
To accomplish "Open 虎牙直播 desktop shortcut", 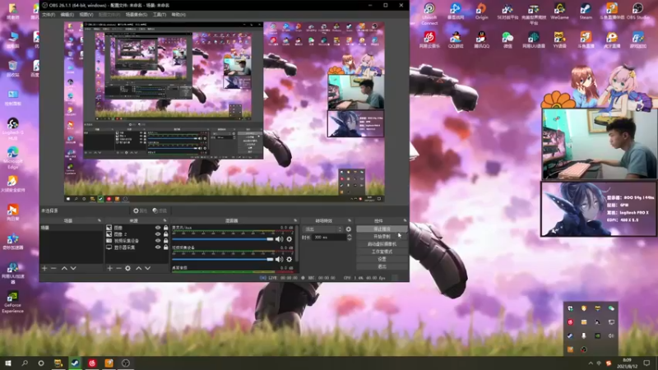I will (611, 39).
